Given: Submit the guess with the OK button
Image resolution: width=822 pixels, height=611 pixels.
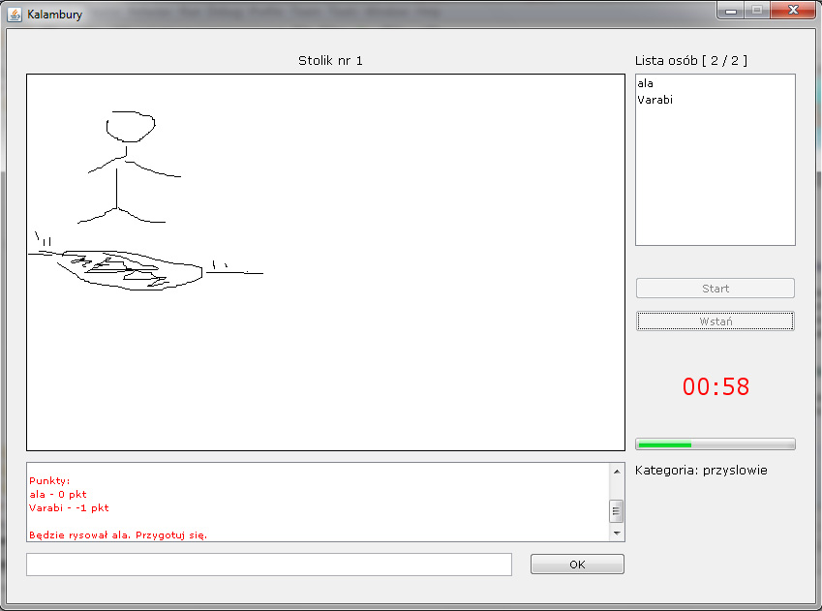Looking at the screenshot, I should 577,565.
